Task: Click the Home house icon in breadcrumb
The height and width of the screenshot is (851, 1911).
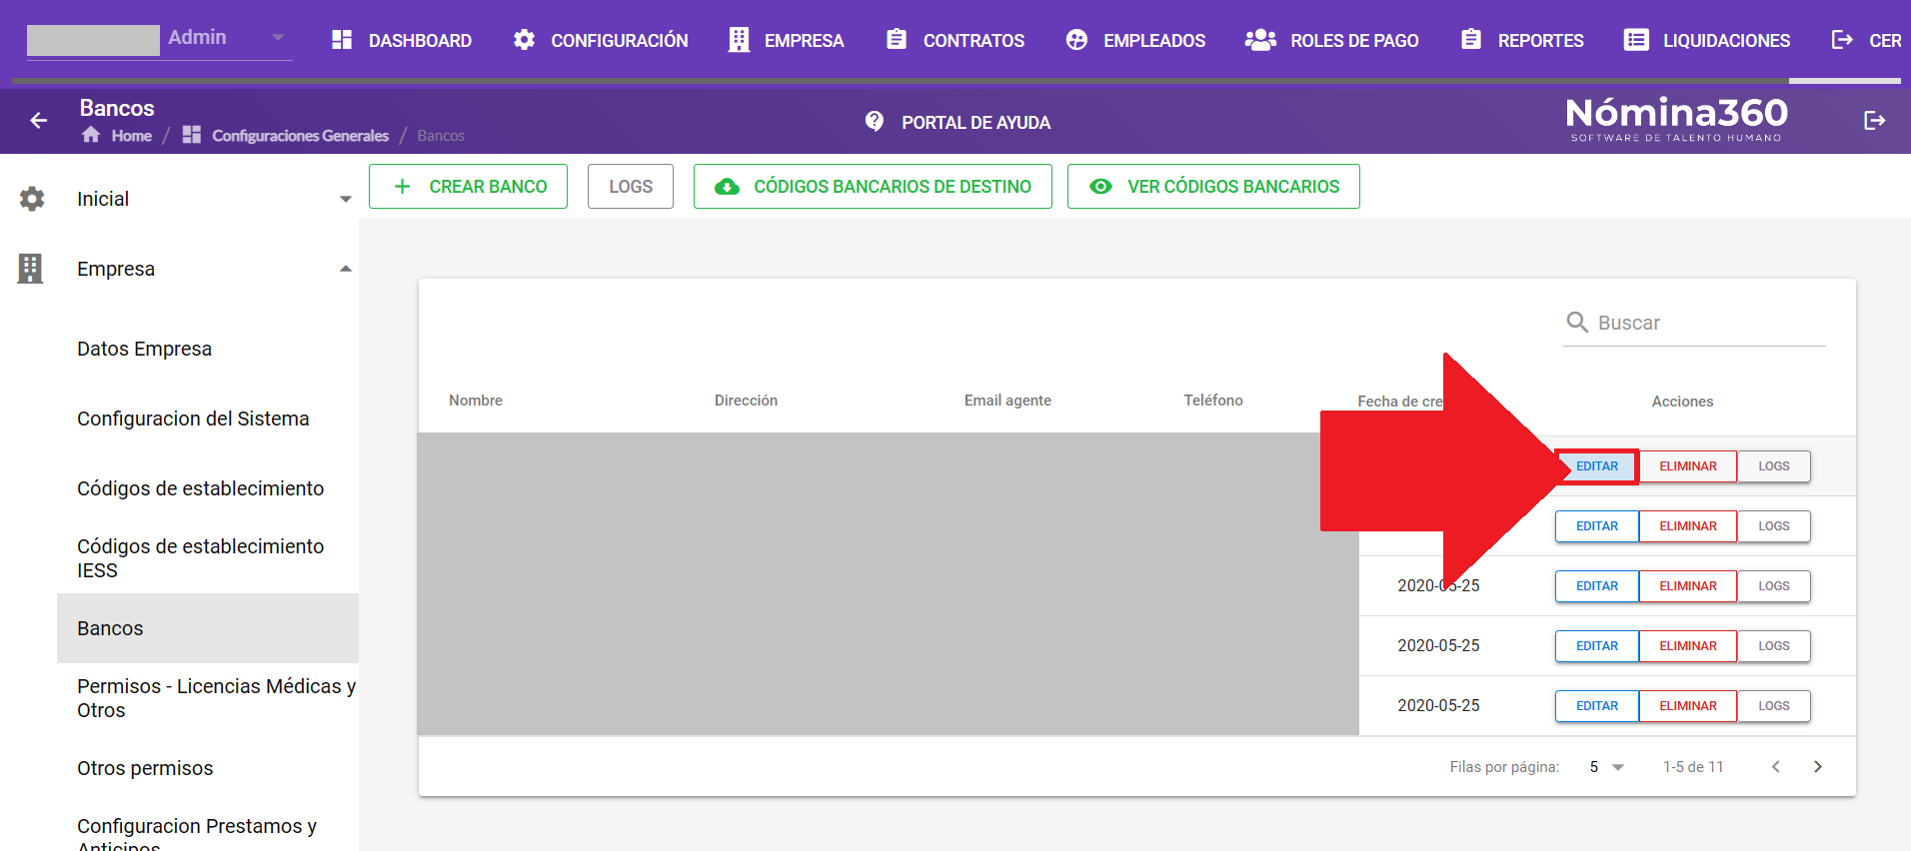Action: click(91, 135)
